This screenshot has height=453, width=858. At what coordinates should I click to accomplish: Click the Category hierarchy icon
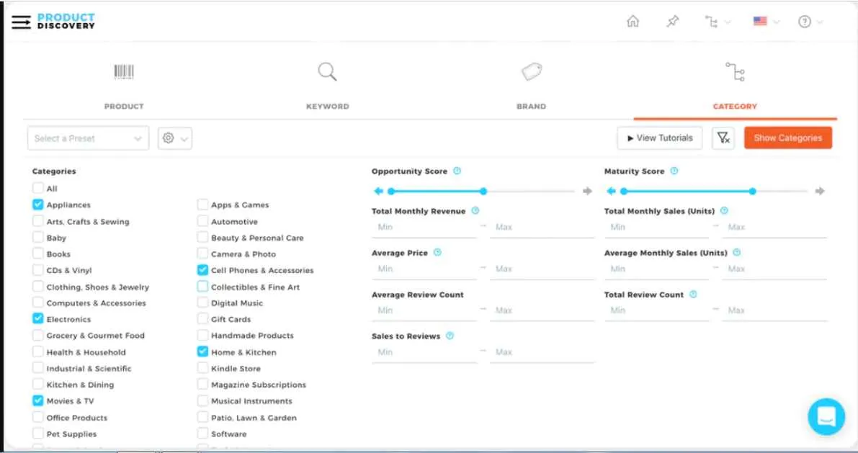coord(735,72)
